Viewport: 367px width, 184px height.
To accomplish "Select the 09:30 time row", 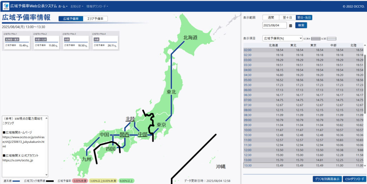I will (303, 125).
